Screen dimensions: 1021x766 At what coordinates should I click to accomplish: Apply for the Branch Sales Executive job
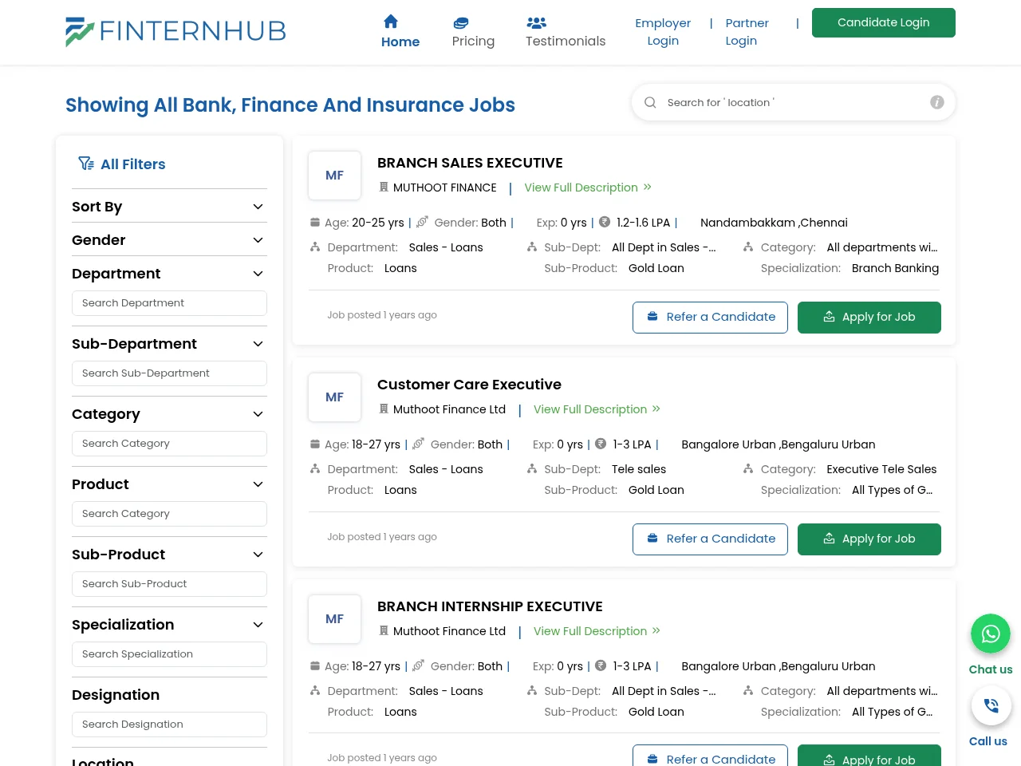pyautogui.click(x=869, y=317)
